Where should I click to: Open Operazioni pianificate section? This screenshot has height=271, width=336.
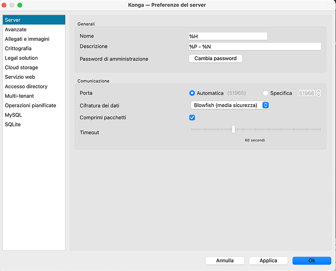(30, 105)
